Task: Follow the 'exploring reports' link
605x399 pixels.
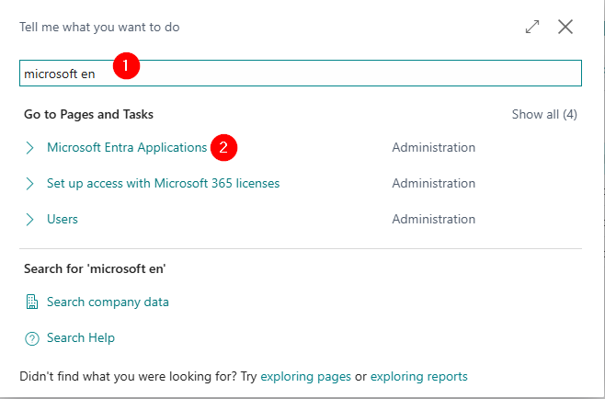Action: (x=419, y=376)
